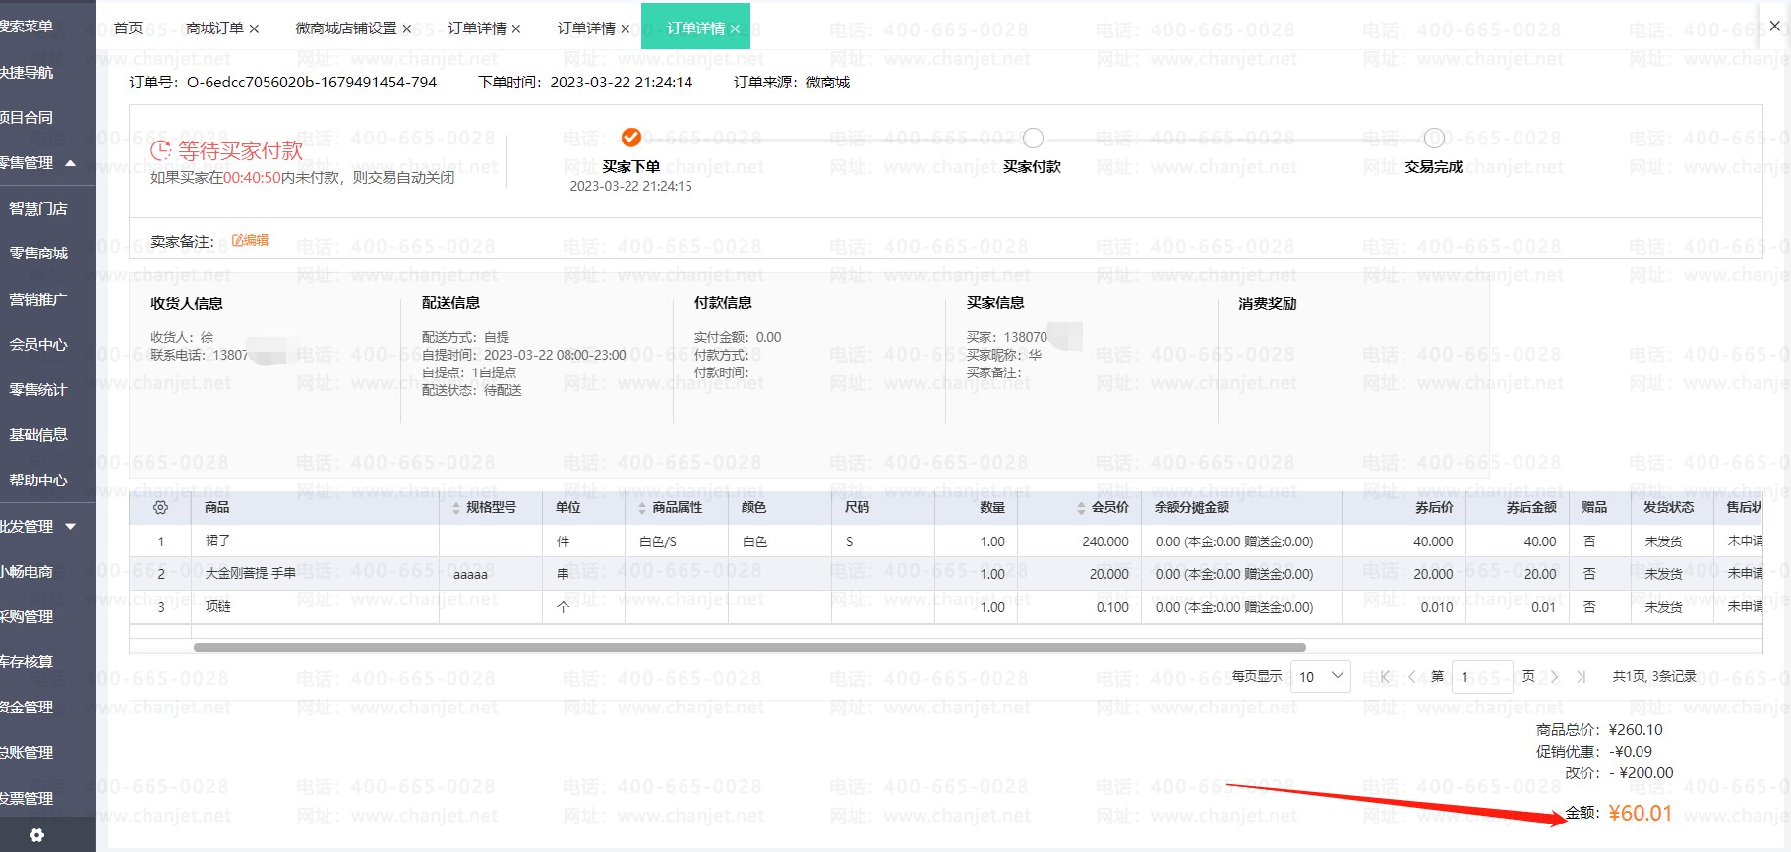The height and width of the screenshot is (852, 1791).
Task: Sort by the 会员价 column arrows
Action: click(1082, 508)
